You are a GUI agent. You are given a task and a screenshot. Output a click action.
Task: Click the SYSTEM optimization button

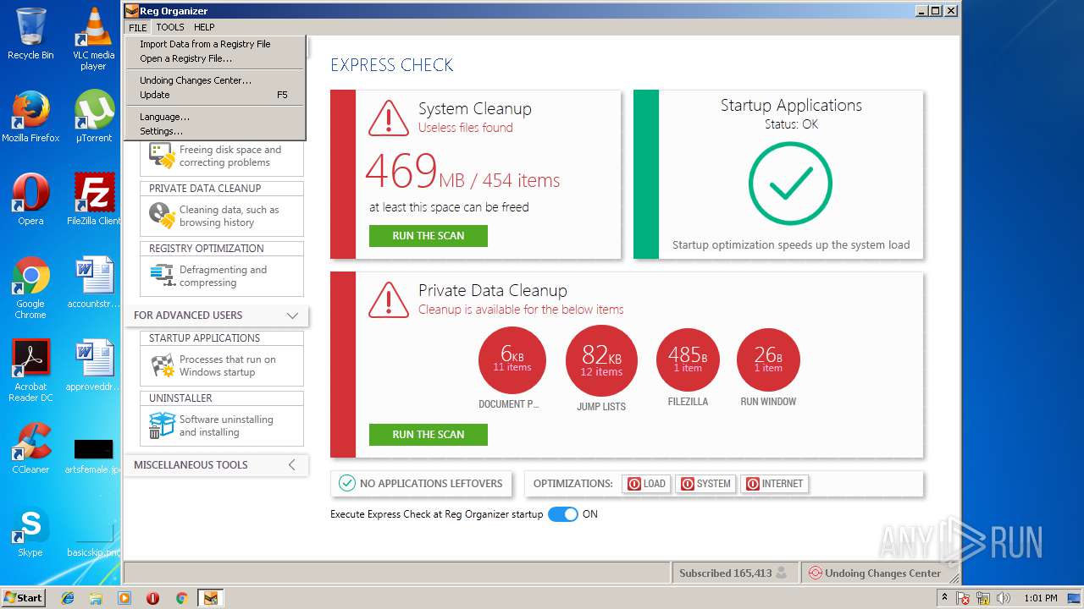tap(706, 484)
